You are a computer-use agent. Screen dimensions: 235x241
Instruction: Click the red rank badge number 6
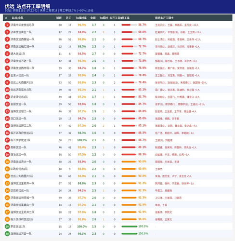point(7,61)
